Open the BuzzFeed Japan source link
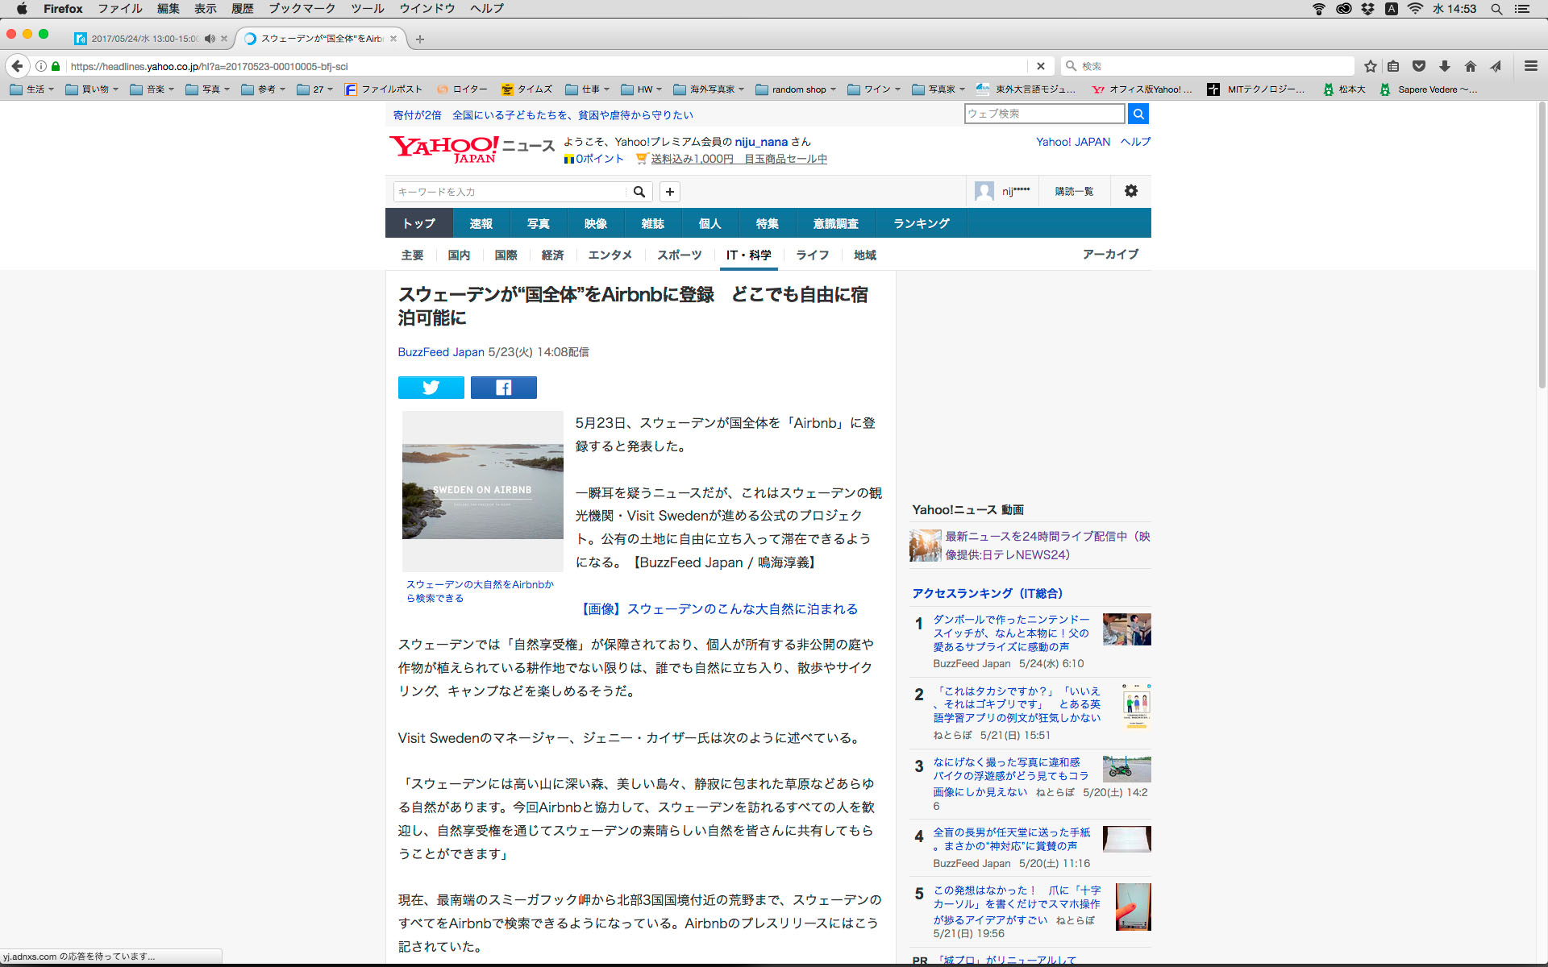 (x=440, y=352)
